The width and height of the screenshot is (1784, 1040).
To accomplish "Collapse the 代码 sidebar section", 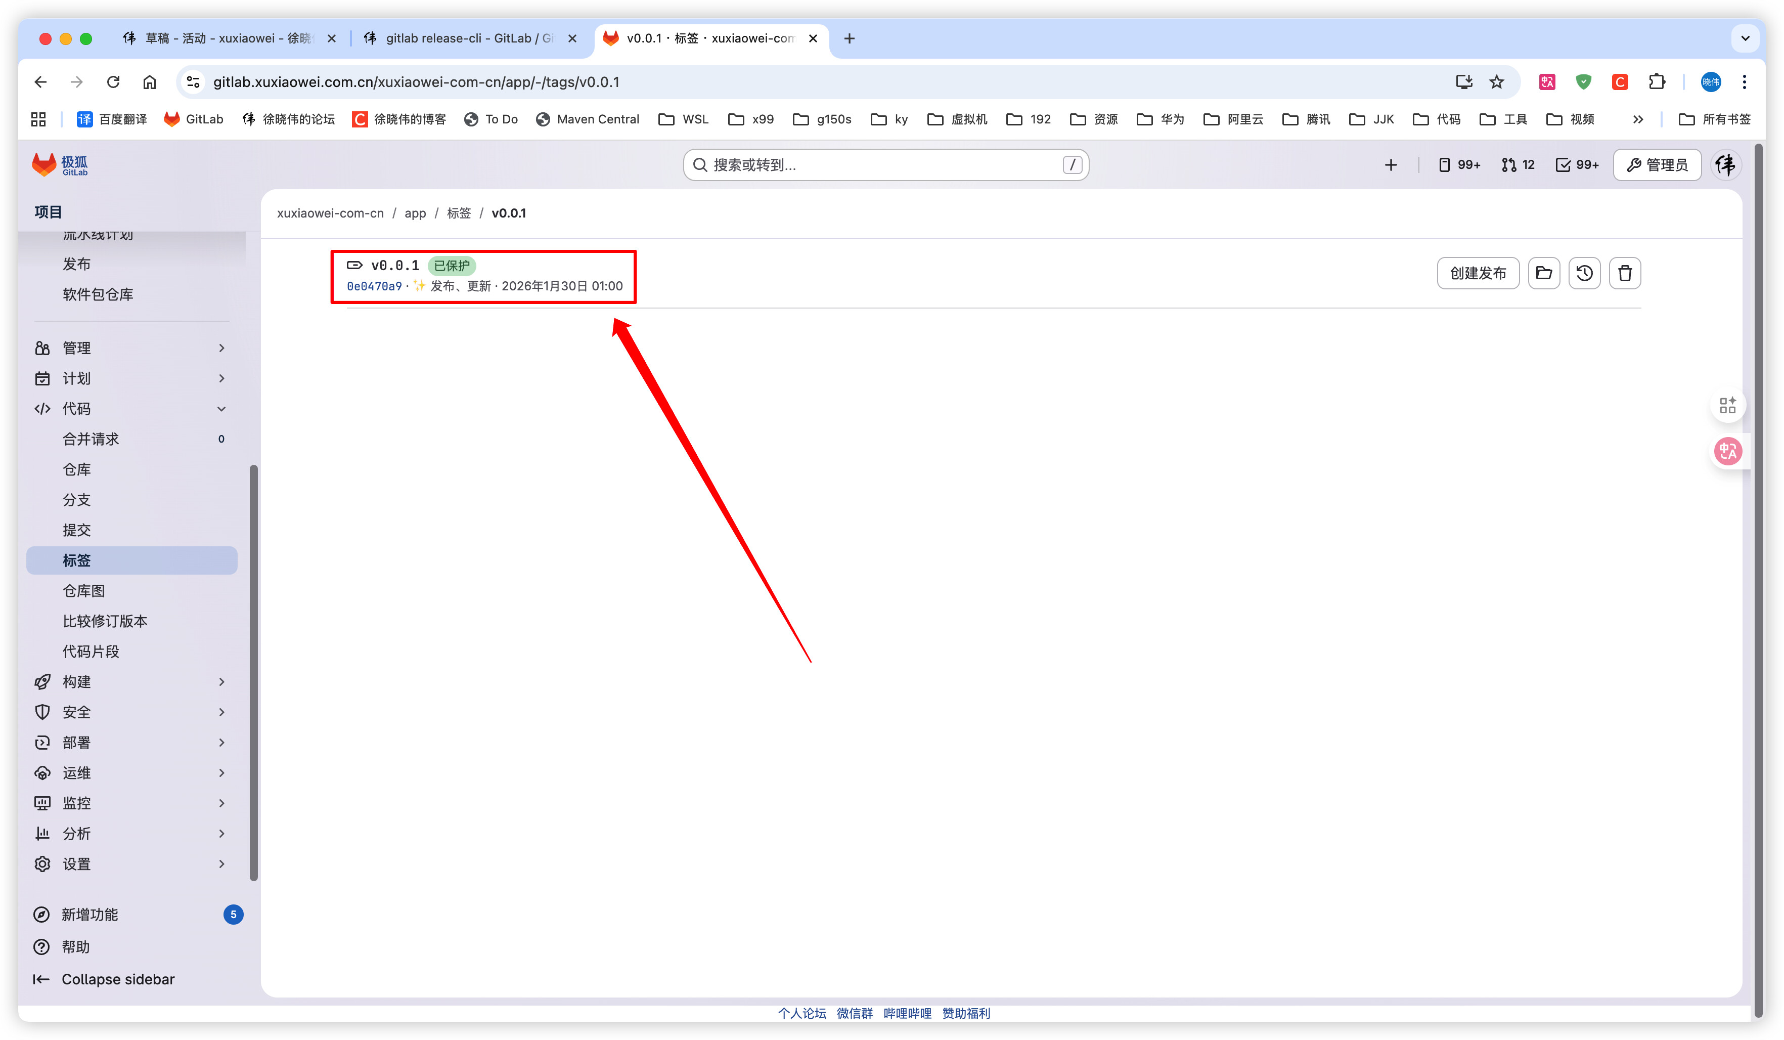I will tap(131, 409).
